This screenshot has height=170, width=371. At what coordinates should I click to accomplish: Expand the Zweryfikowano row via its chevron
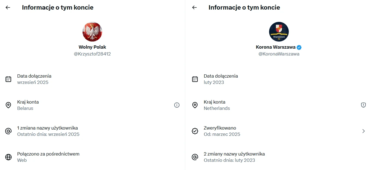coord(363,131)
